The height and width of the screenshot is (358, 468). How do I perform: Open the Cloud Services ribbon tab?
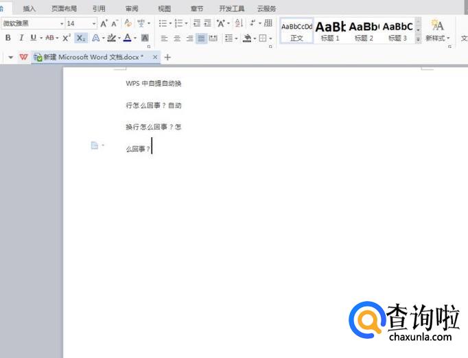[266, 9]
